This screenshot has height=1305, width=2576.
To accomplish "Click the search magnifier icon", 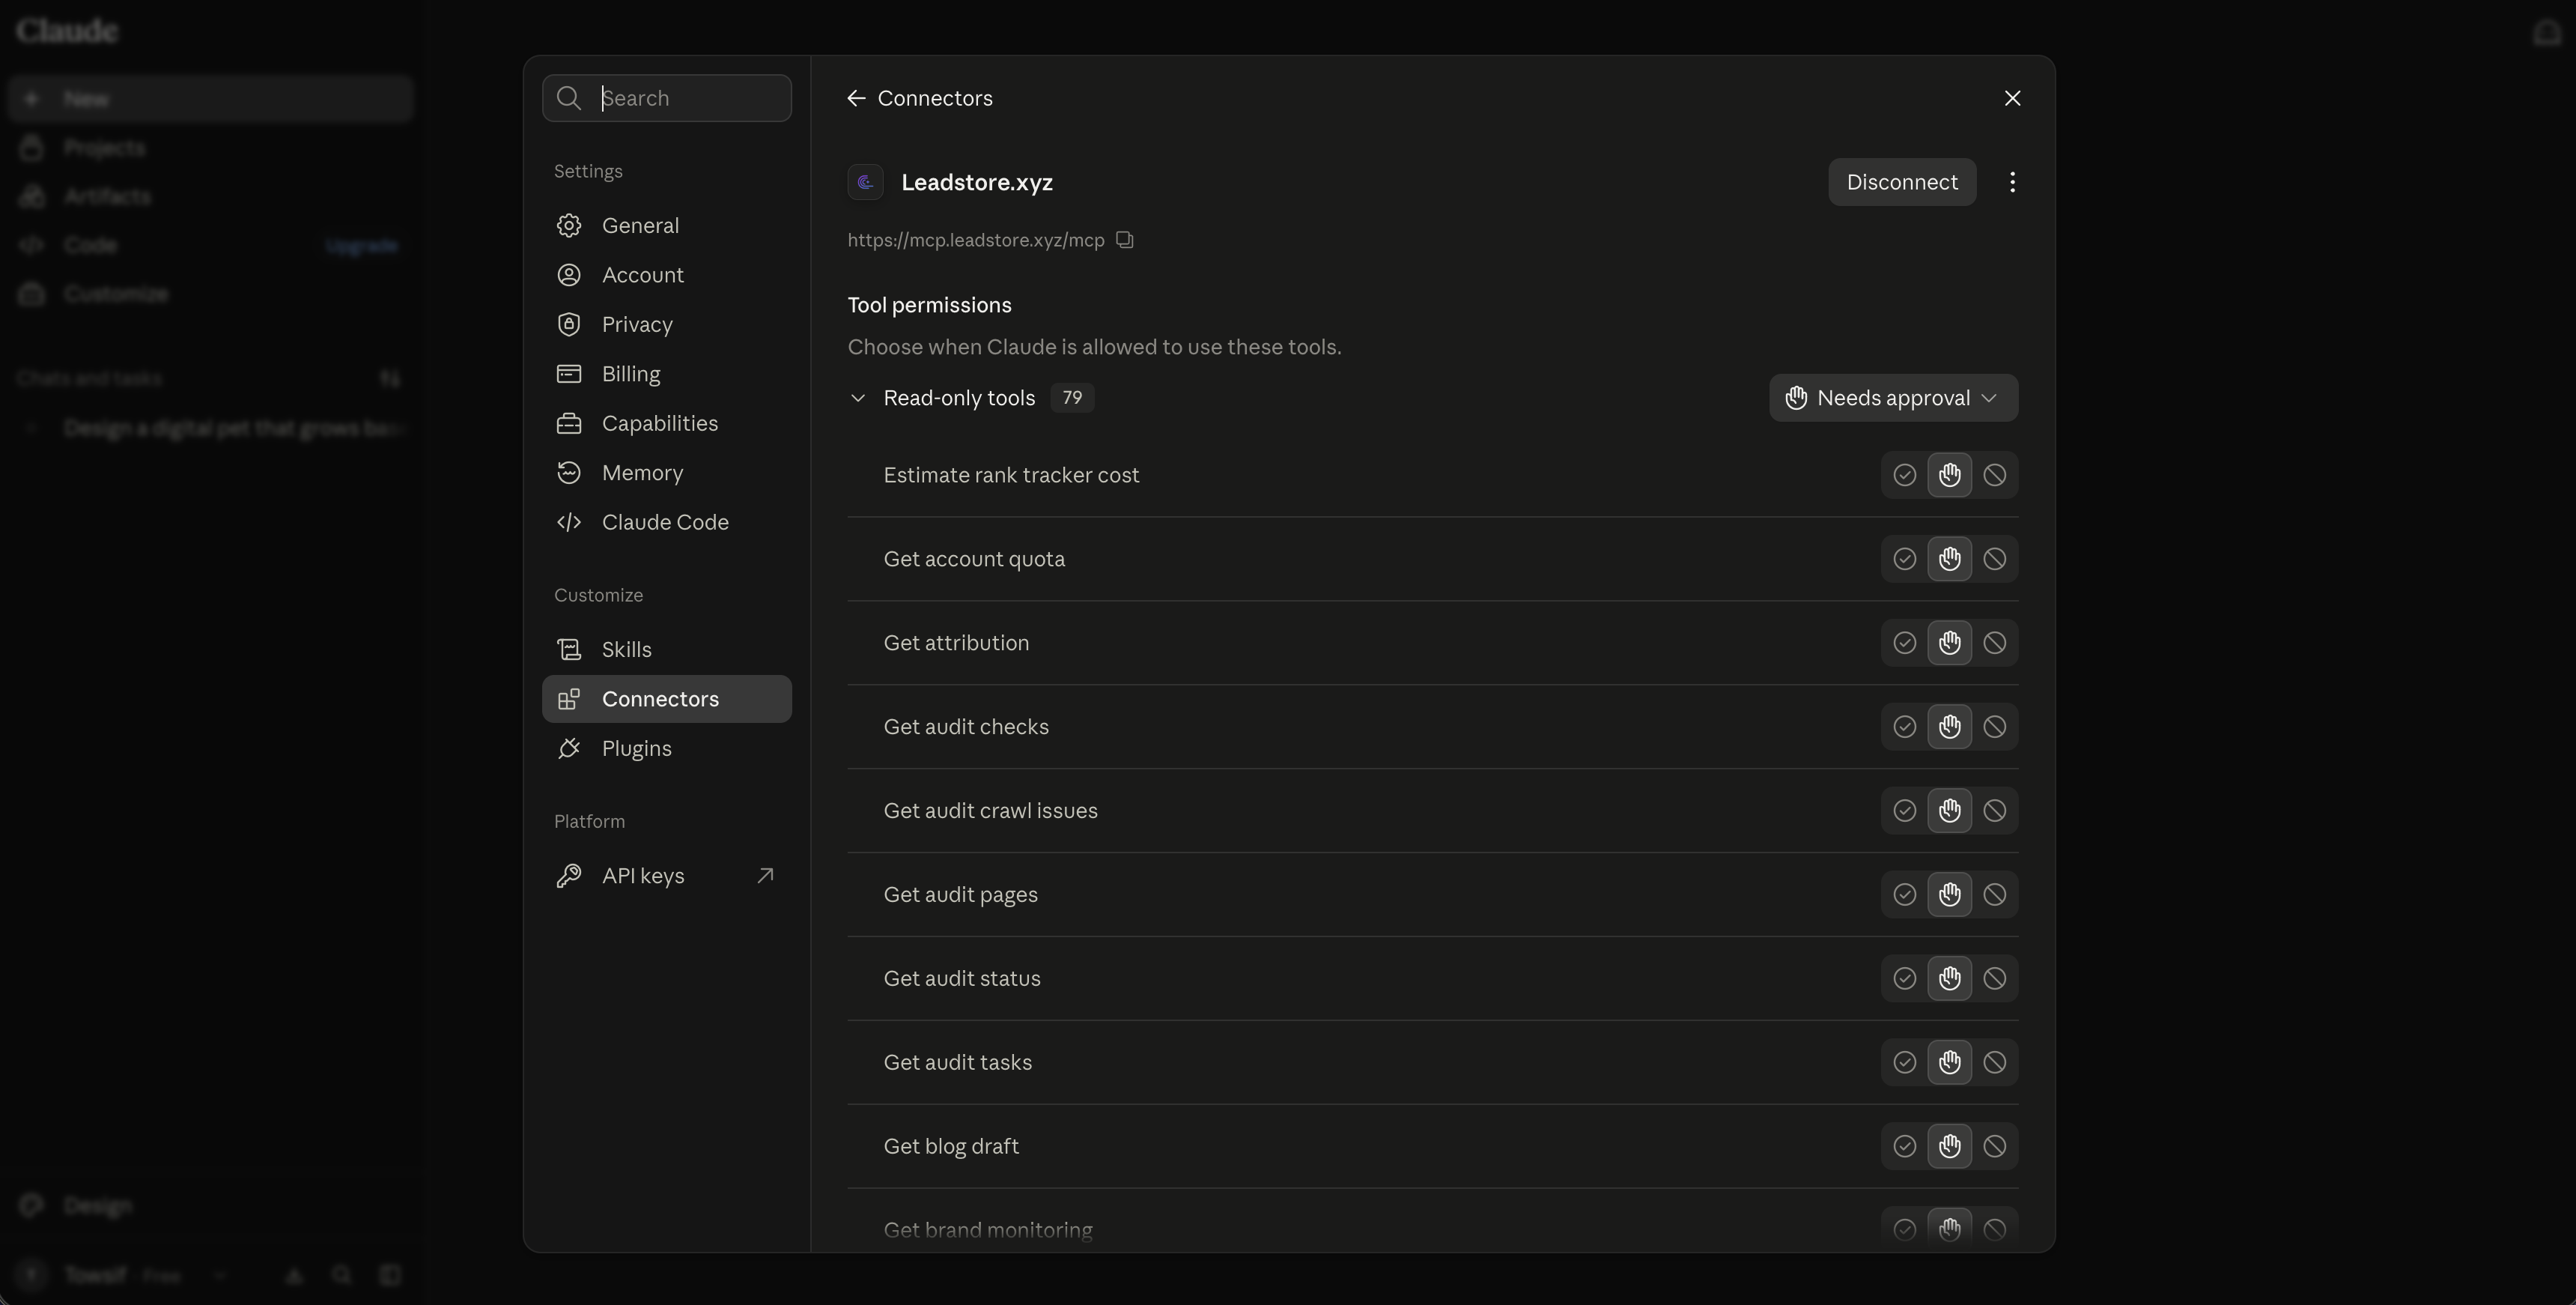I will coord(569,98).
